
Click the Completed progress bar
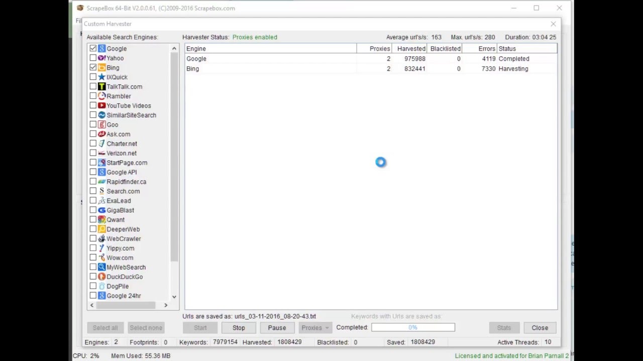(x=413, y=327)
